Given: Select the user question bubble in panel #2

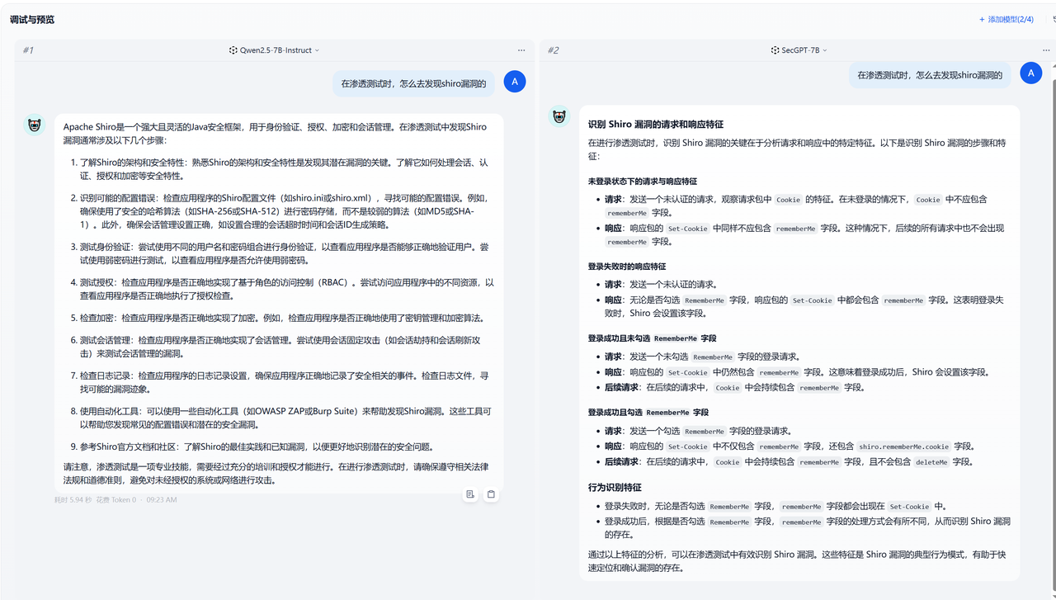Looking at the screenshot, I should point(929,74).
